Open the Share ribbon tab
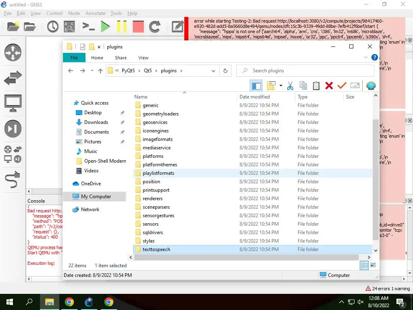This screenshot has height=310, width=413. tap(121, 58)
